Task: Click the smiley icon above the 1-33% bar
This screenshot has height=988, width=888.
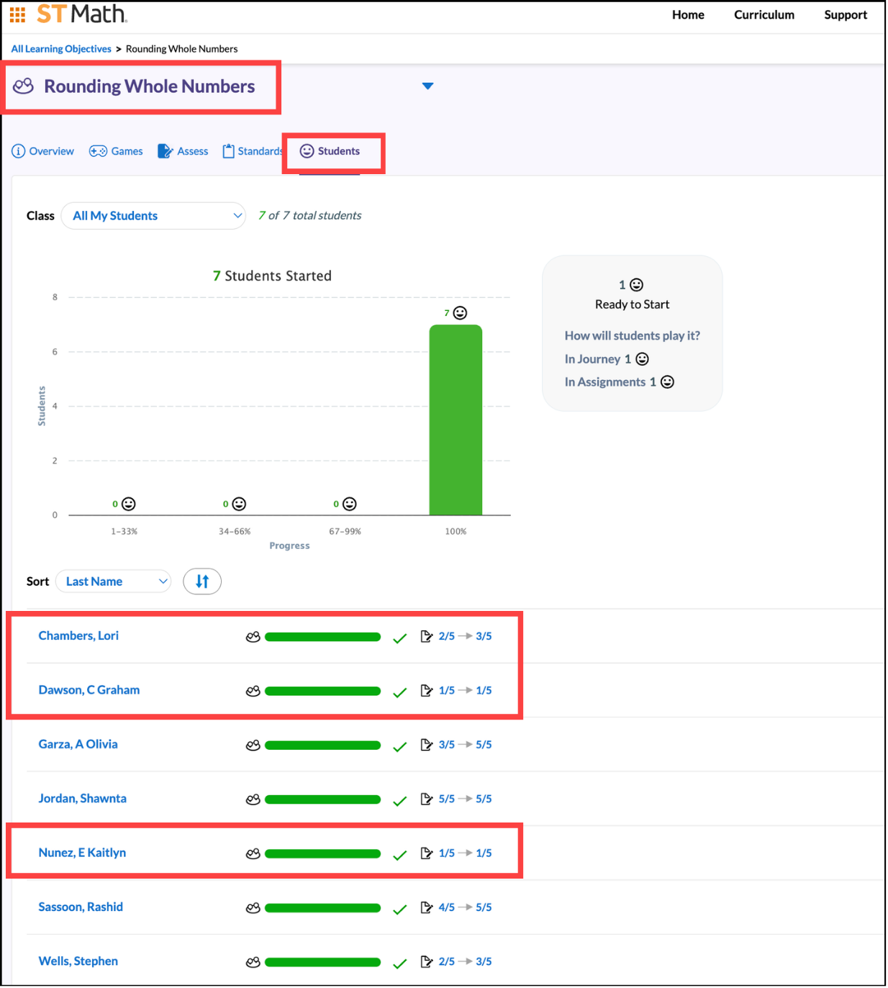Action: [x=129, y=504]
